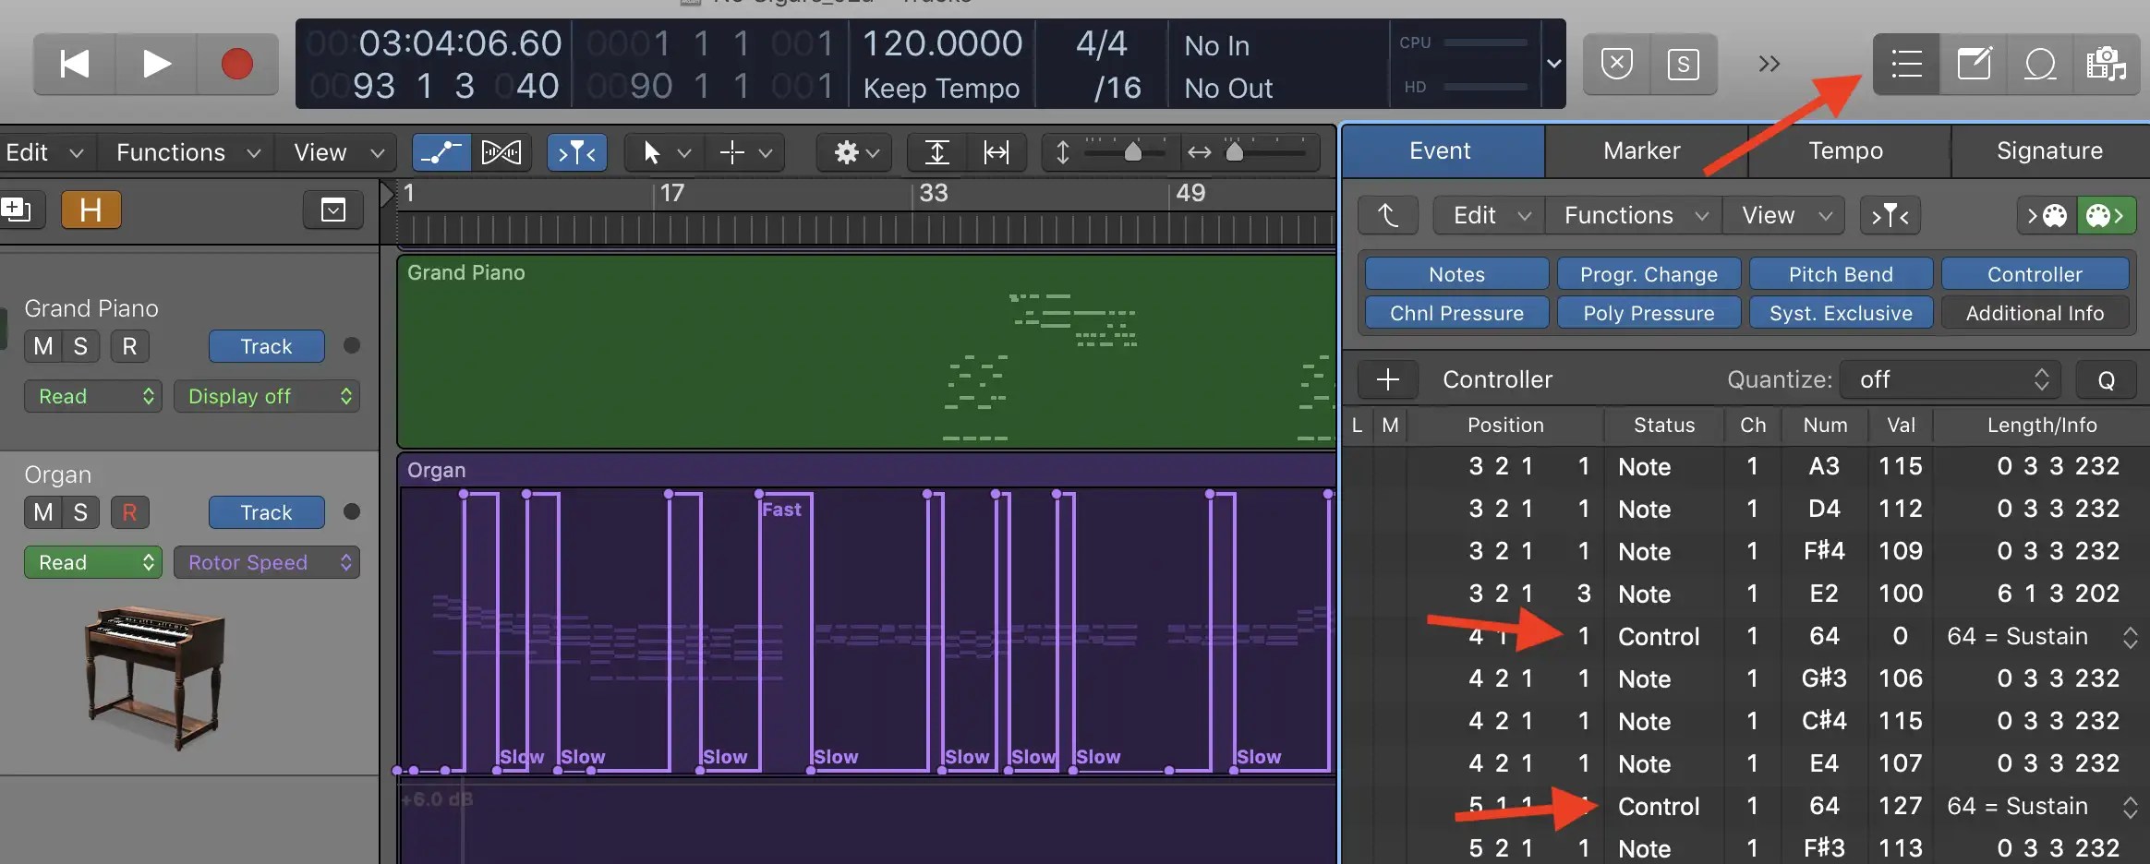Mute the Grand Piano track
The image size is (2150, 864).
pyautogui.click(x=41, y=345)
